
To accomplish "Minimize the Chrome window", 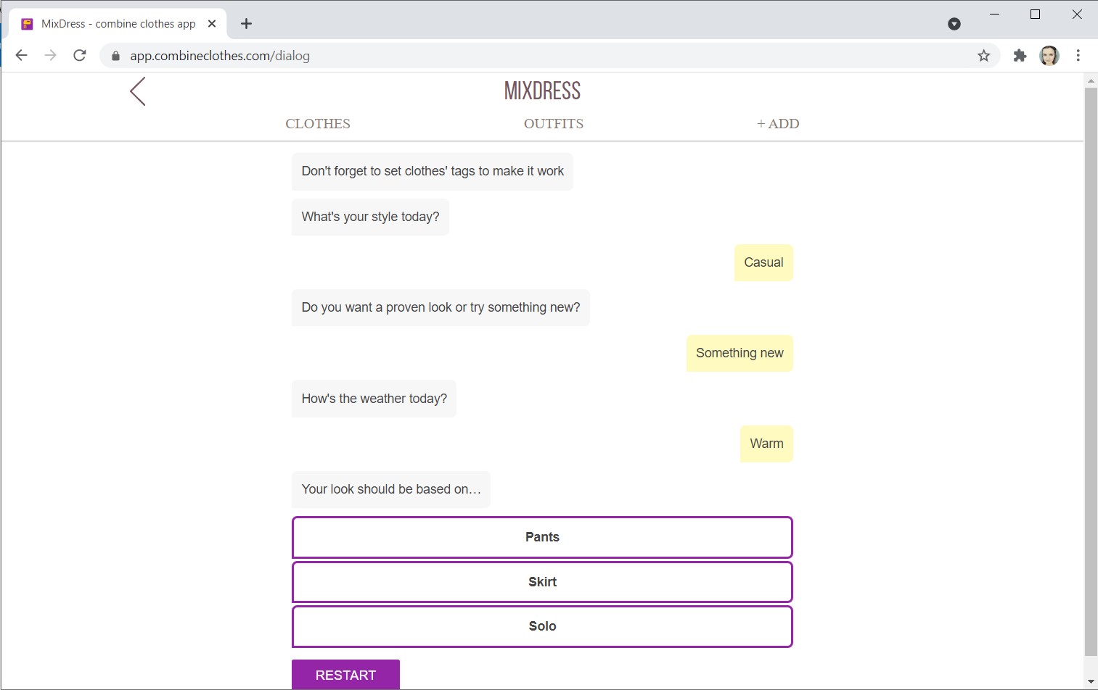I will pos(995,14).
